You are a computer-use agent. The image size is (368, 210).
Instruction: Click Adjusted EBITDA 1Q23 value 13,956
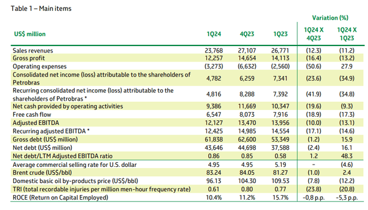(x=280, y=123)
